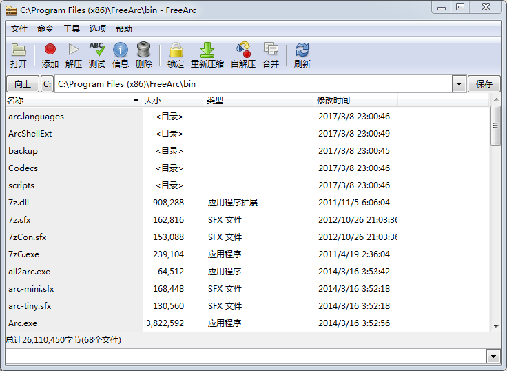Open the 文件 menu
This screenshot has width=507, height=371.
pyautogui.click(x=19, y=29)
